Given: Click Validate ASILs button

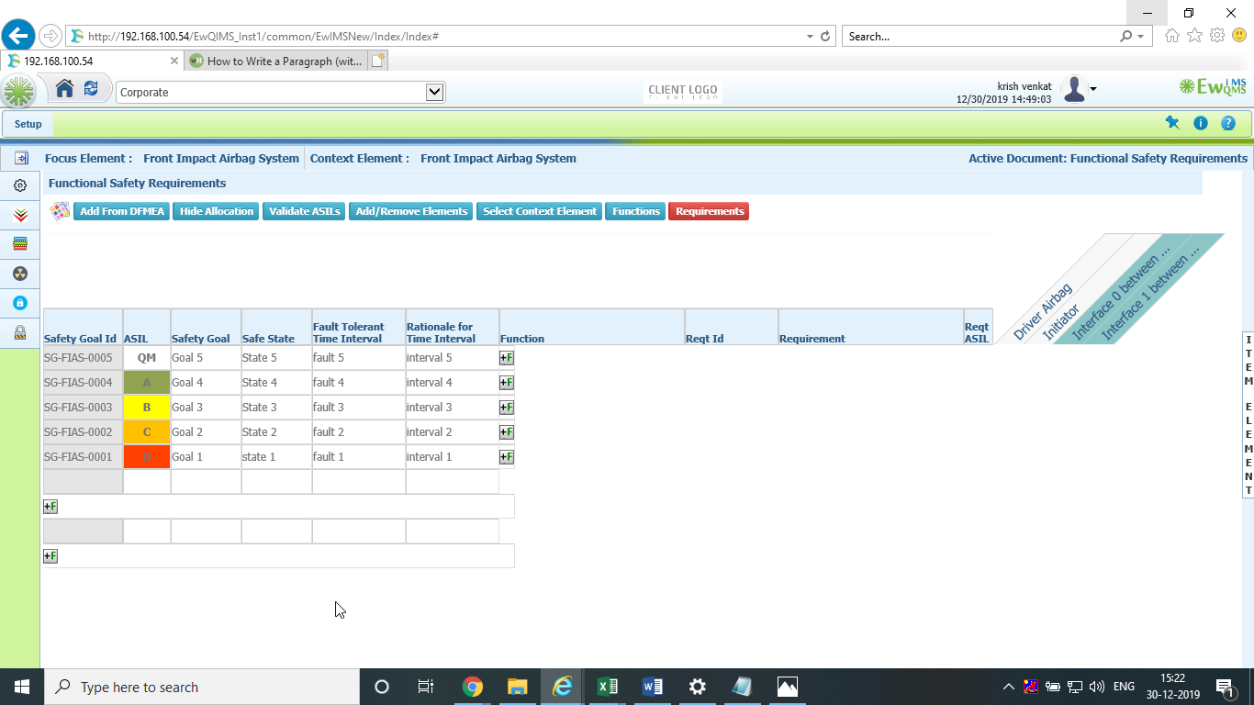Looking at the screenshot, I should click(305, 211).
